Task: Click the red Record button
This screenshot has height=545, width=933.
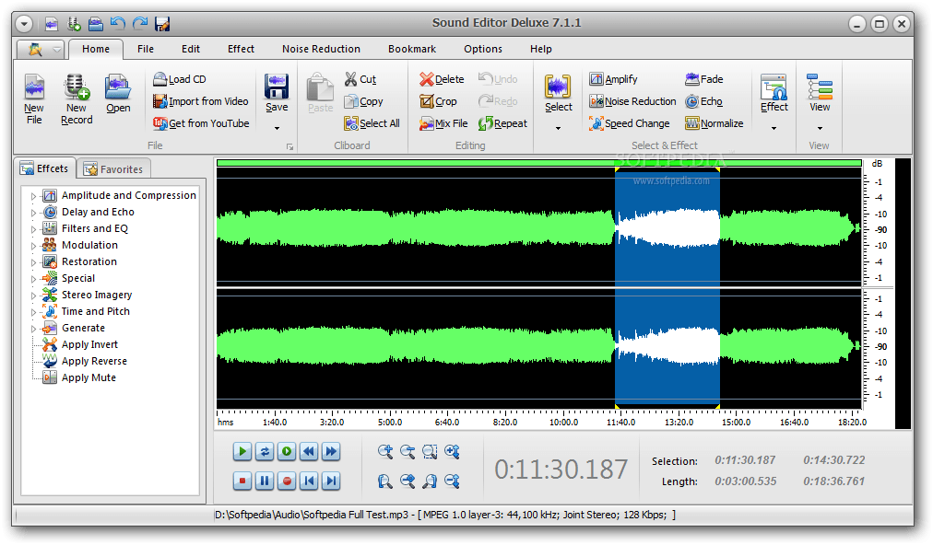Action: 287,481
